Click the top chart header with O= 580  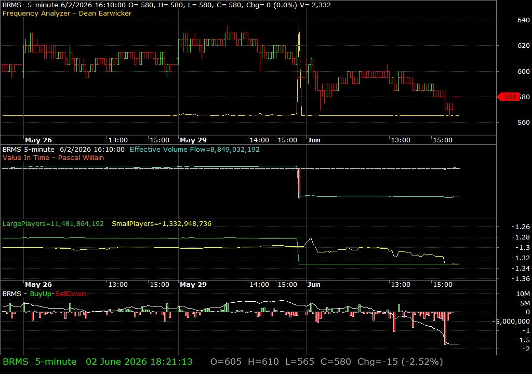pyautogui.click(x=167, y=5)
